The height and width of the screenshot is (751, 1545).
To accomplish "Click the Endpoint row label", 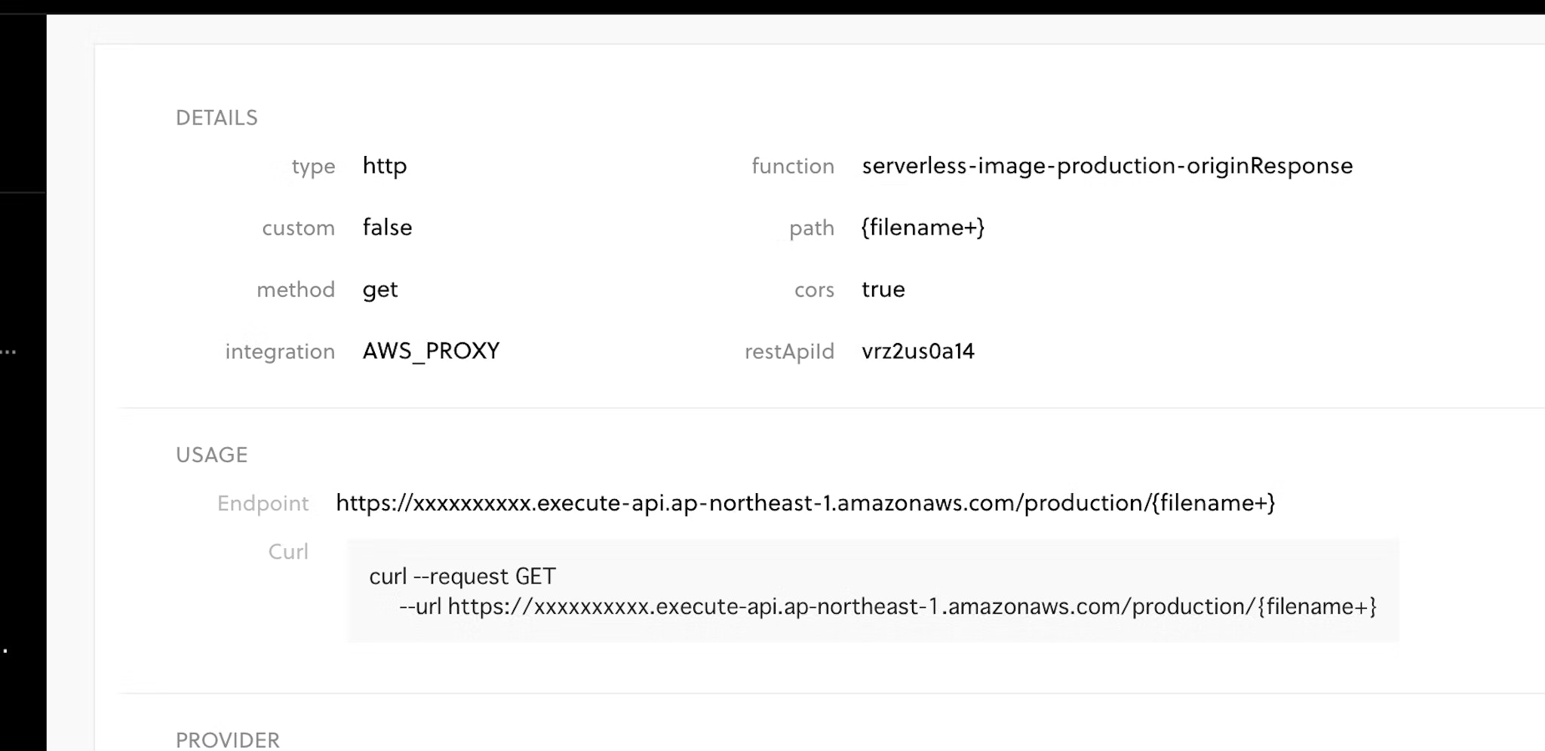I will click(x=263, y=504).
